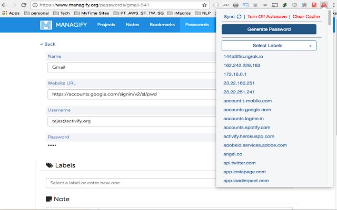Screen dimensions: 337x210
Task: Click the popup list scrollbar thumb
Action: coord(330,18)
